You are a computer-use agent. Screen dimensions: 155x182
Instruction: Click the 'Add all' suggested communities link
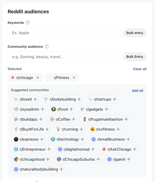pos(138,91)
